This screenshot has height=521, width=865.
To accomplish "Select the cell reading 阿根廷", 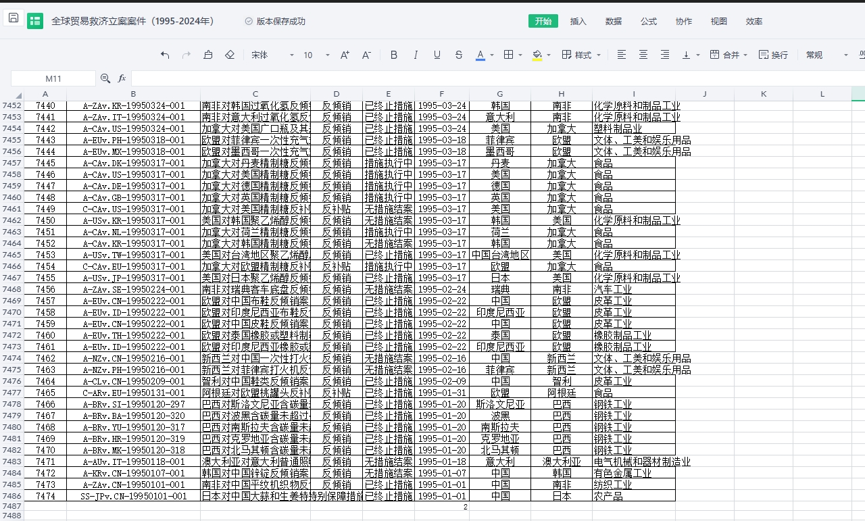I will tap(562, 393).
